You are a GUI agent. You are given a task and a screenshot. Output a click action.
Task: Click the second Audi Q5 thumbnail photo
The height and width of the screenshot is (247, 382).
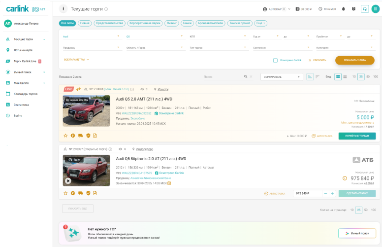coord(86,170)
